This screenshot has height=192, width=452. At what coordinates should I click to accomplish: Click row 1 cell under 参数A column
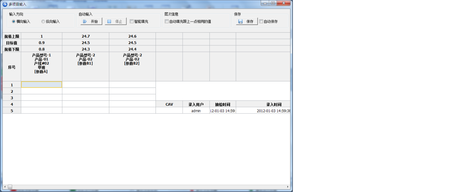[41, 85]
